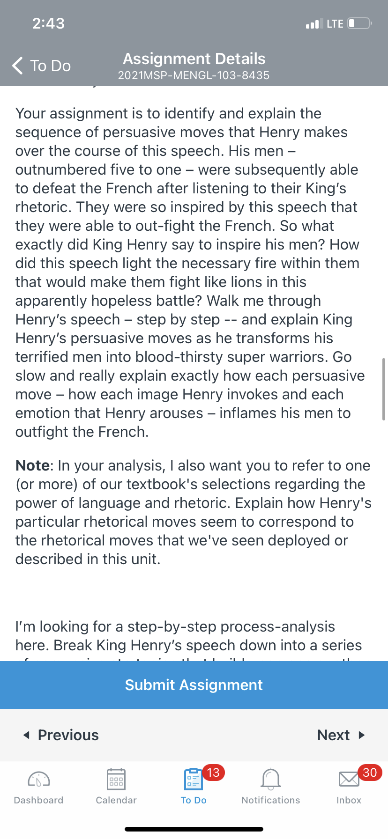Tap the Assignment Details header title
388x839 pixels.
pyautogui.click(x=194, y=59)
